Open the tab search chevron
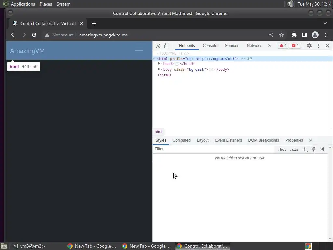This screenshot has height=250, width=333. [x=325, y=23]
